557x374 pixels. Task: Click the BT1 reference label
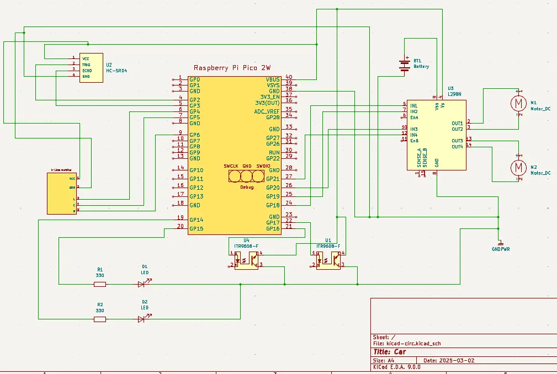417,61
